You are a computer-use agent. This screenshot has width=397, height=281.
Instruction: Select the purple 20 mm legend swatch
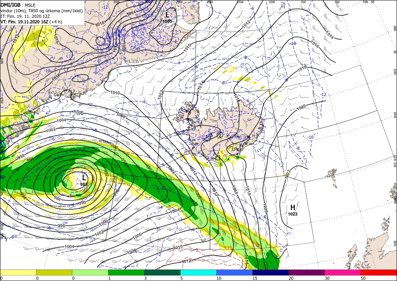306,272
